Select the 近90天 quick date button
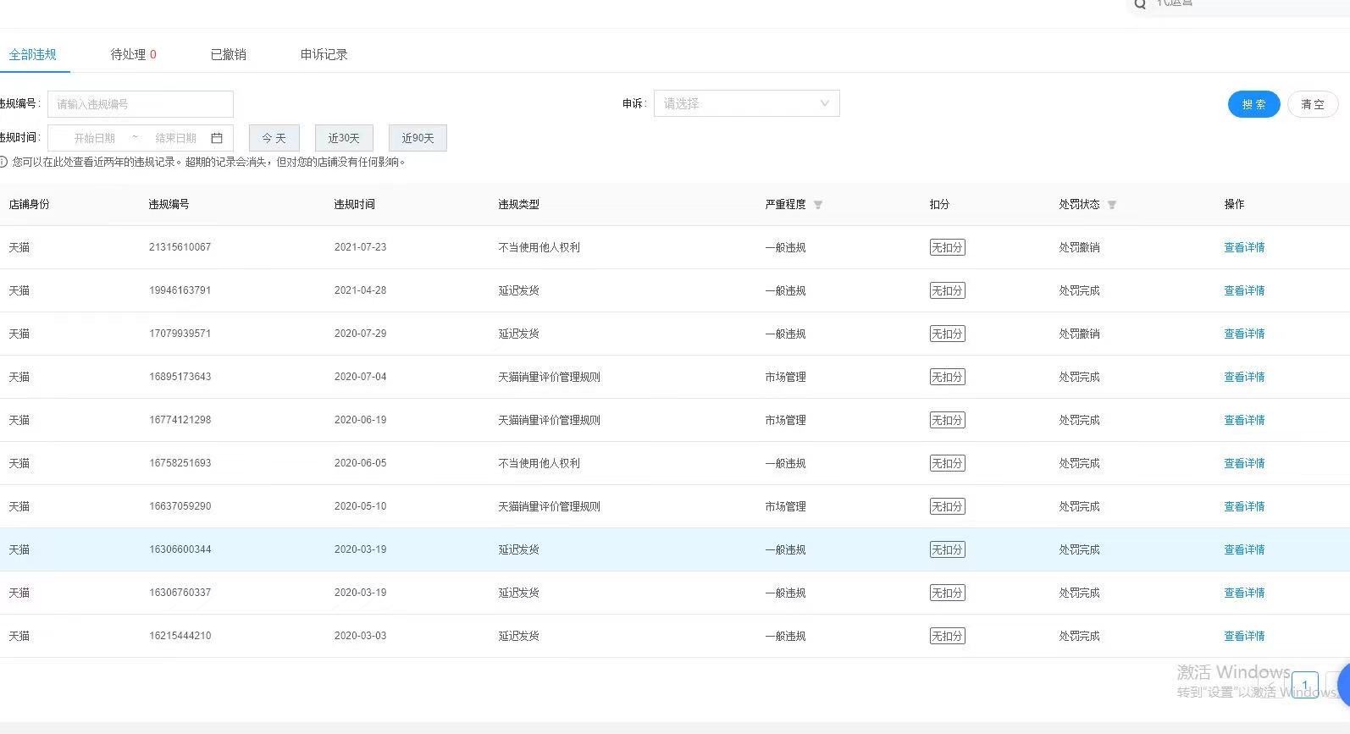This screenshot has height=734, width=1350. [418, 138]
